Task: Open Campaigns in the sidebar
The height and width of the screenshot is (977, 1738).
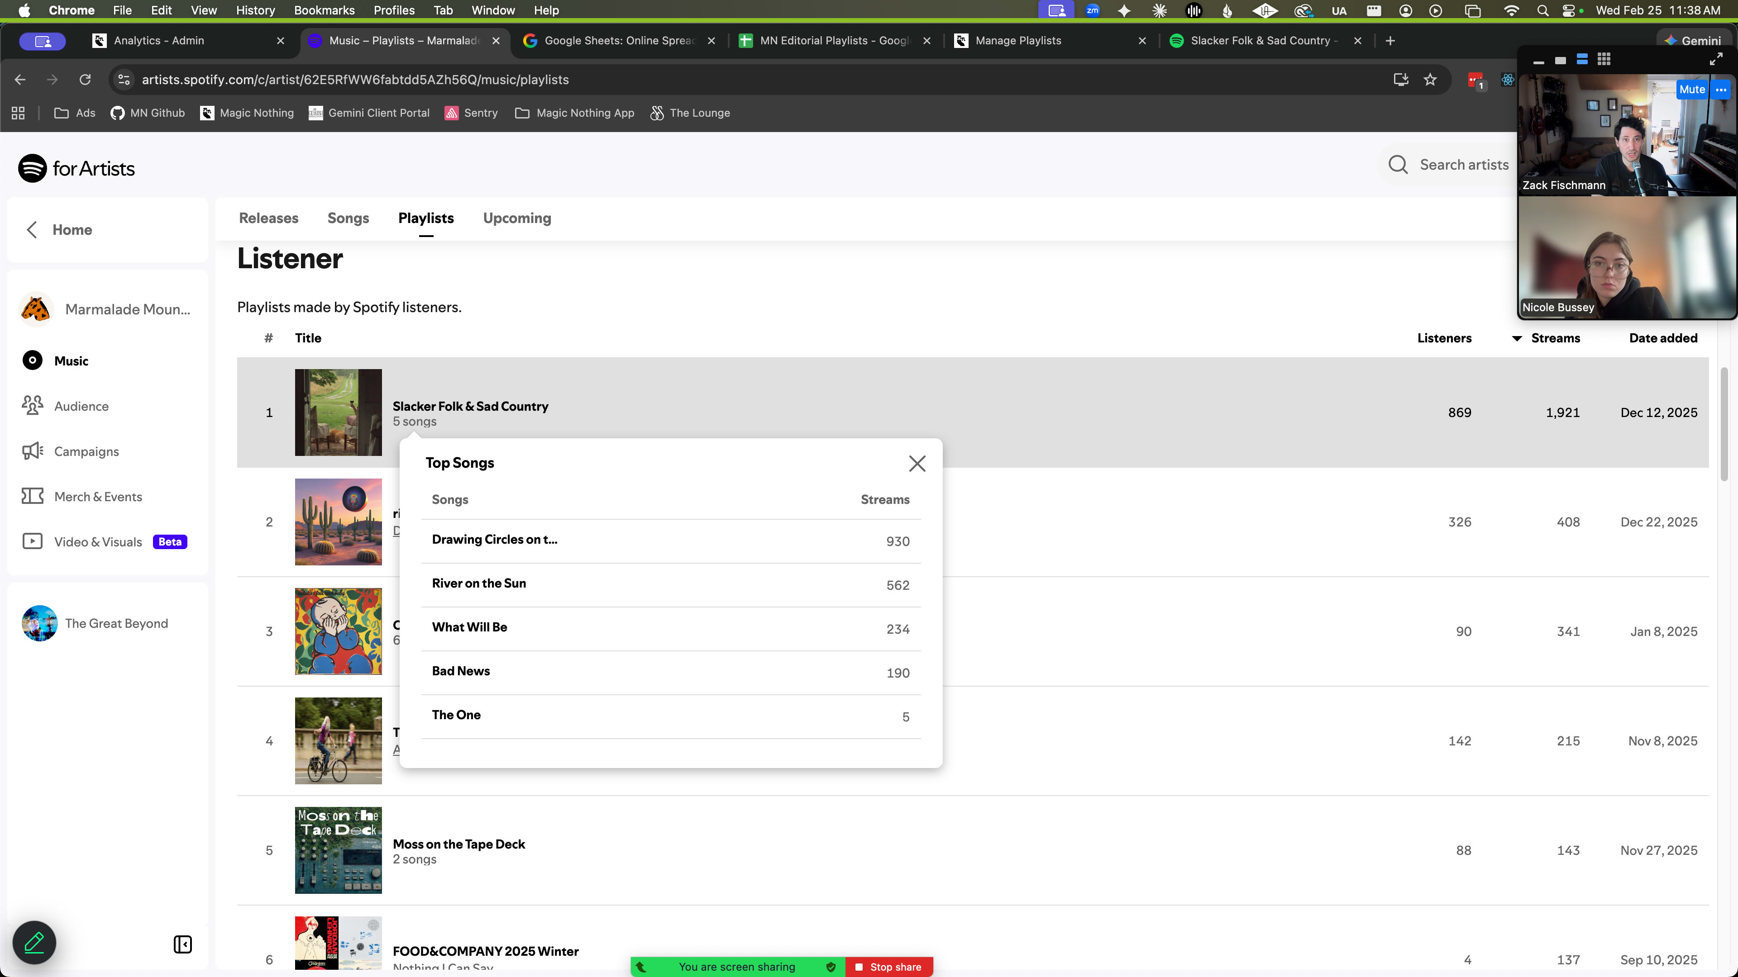Action: [x=86, y=451]
